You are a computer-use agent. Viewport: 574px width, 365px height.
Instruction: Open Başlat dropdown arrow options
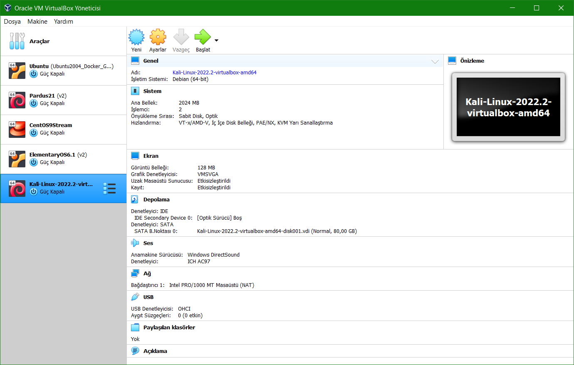(216, 40)
